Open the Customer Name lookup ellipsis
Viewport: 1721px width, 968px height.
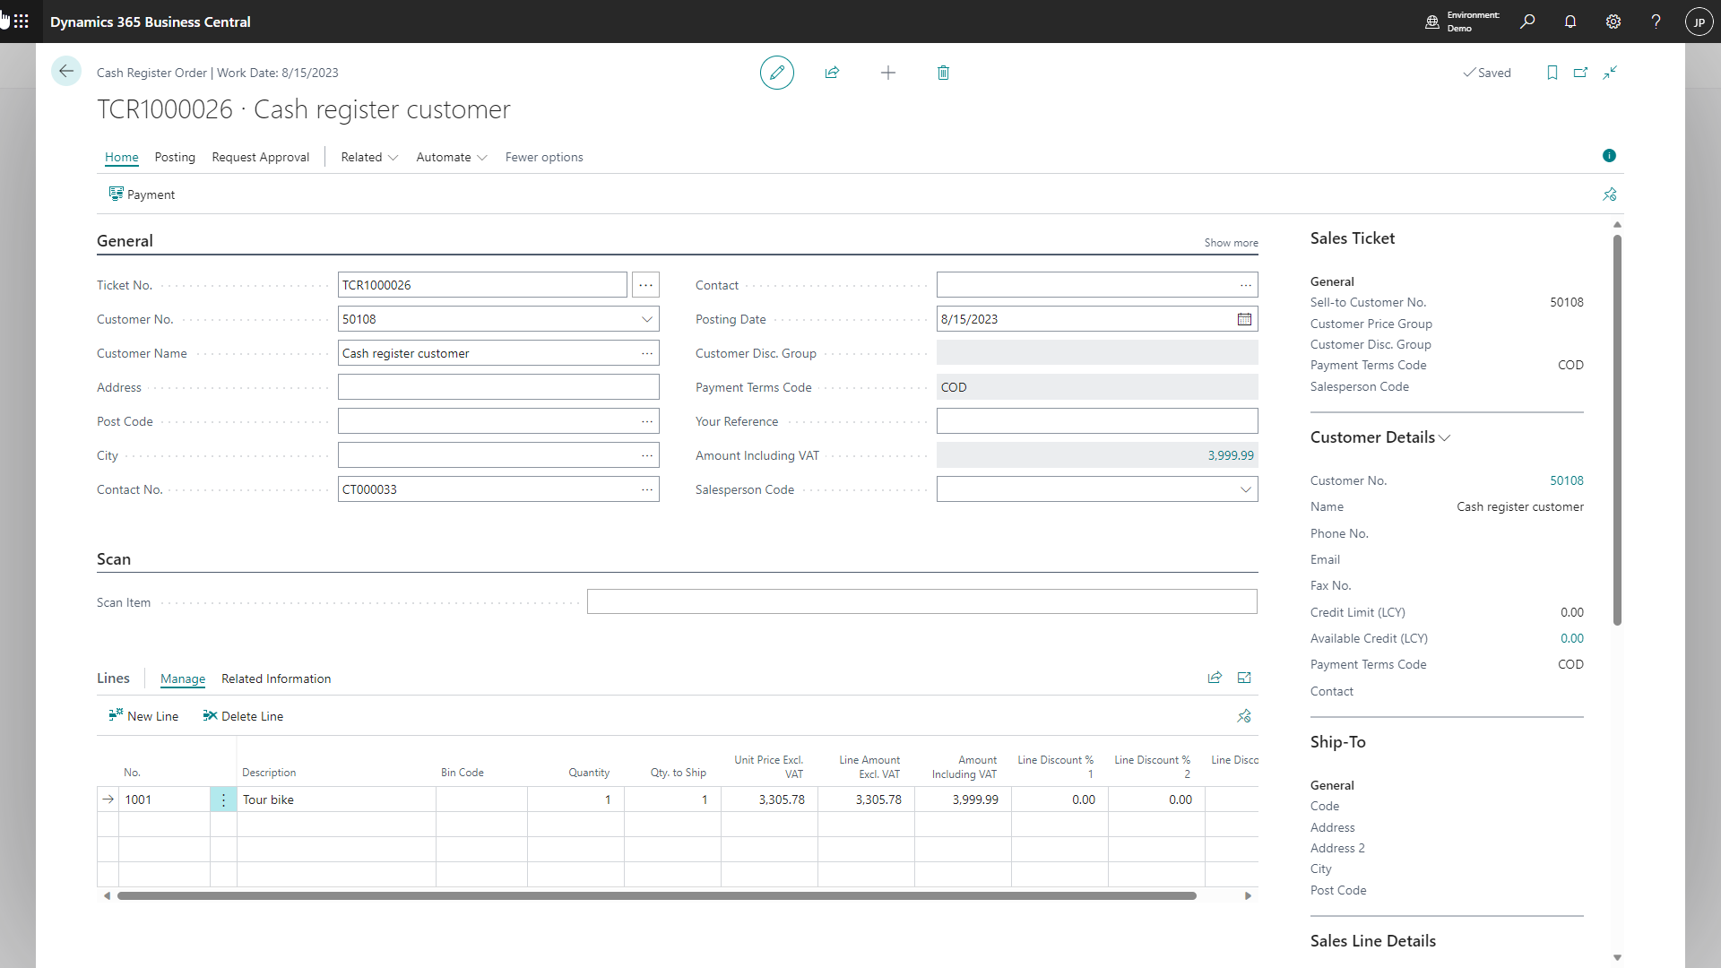point(647,353)
